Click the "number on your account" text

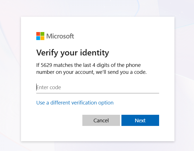point(64,72)
